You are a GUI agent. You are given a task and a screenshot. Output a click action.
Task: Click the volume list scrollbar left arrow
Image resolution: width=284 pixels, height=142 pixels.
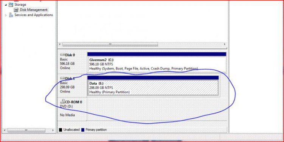tap(60, 44)
